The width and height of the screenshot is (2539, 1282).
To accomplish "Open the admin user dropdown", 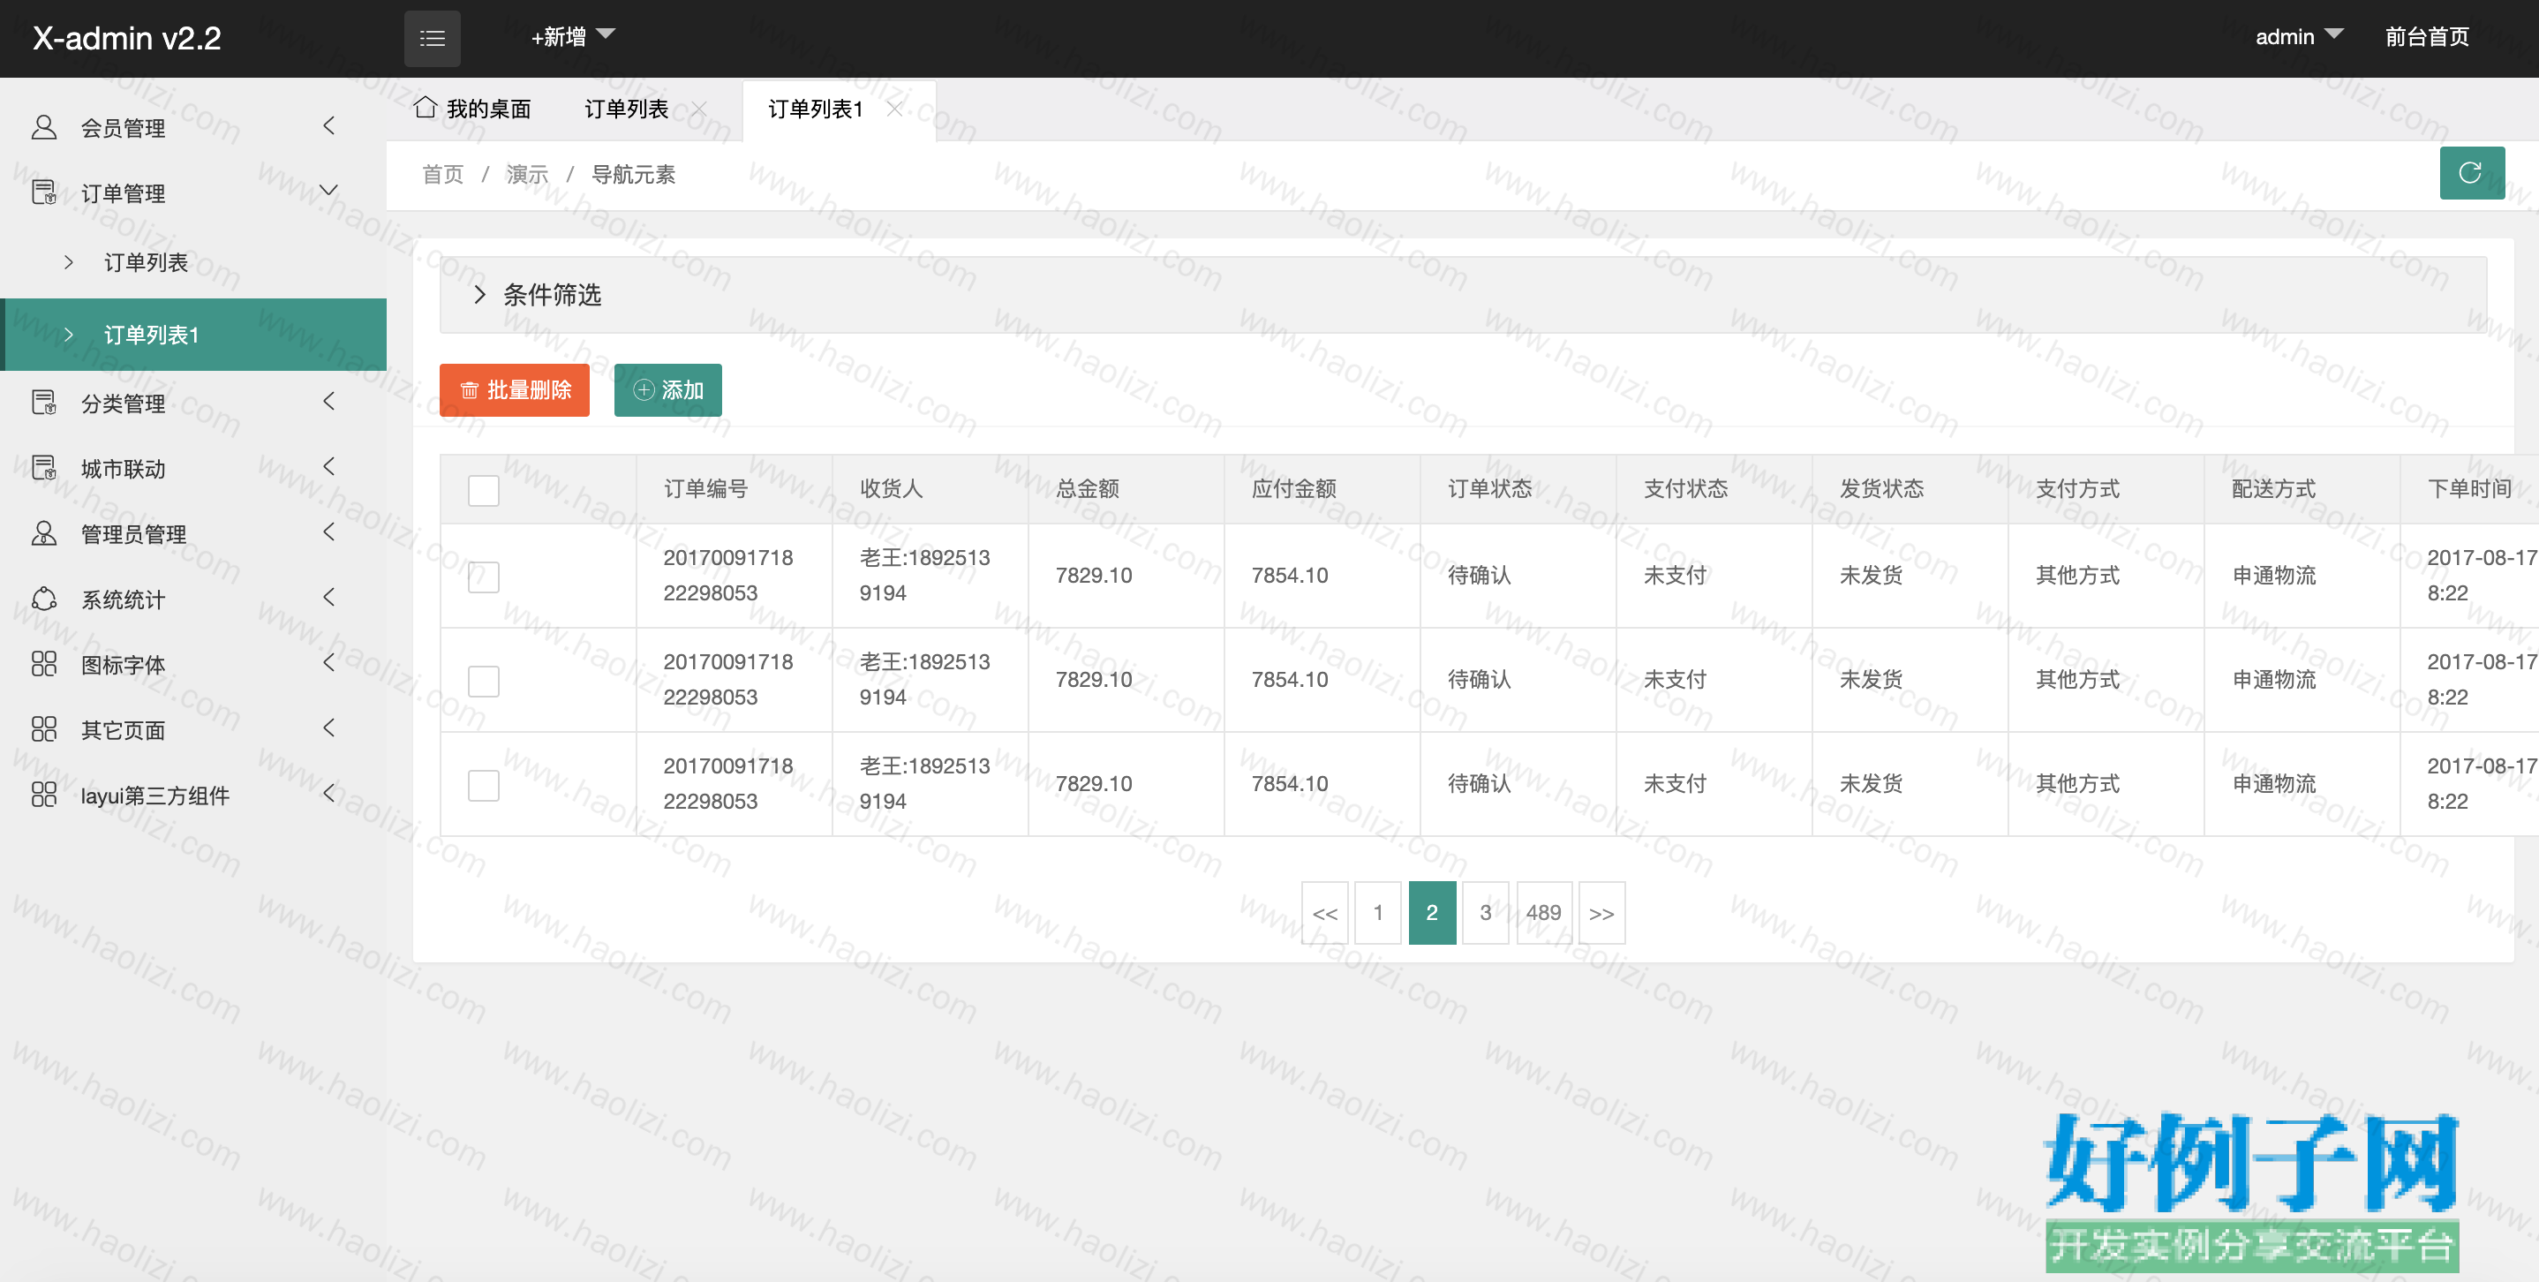I will tap(2299, 37).
